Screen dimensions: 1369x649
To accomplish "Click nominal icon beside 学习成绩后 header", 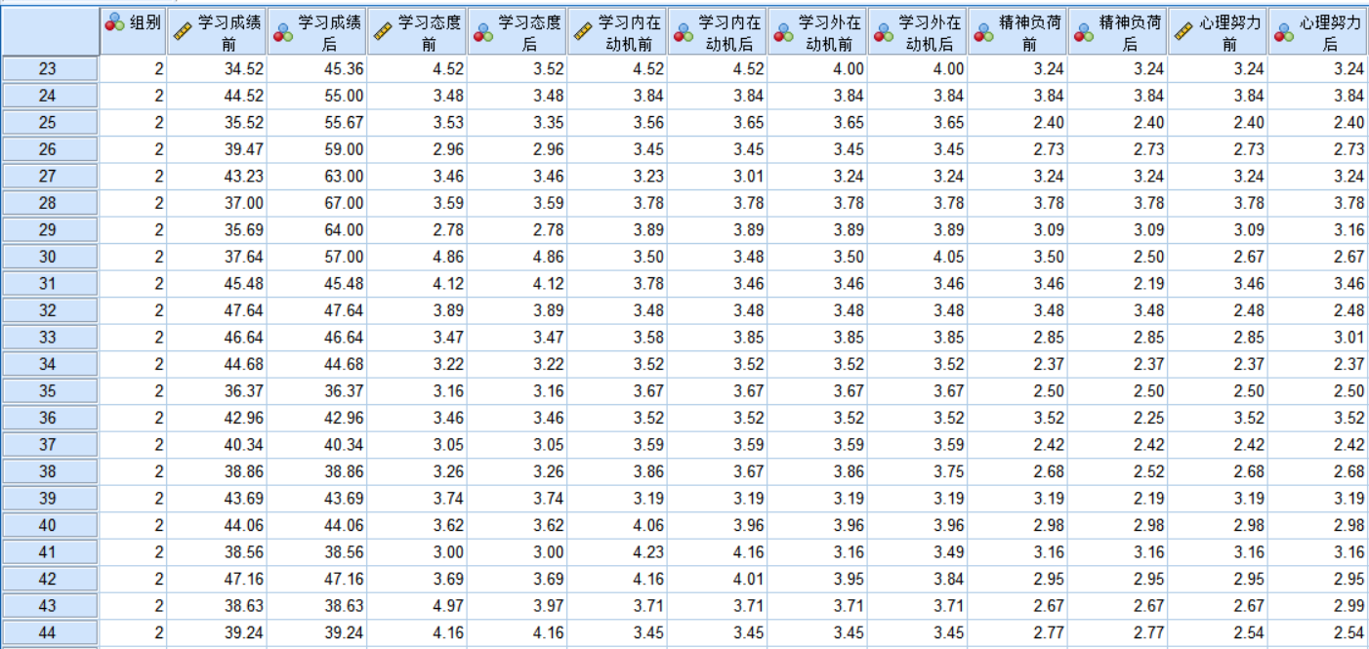I will [283, 33].
